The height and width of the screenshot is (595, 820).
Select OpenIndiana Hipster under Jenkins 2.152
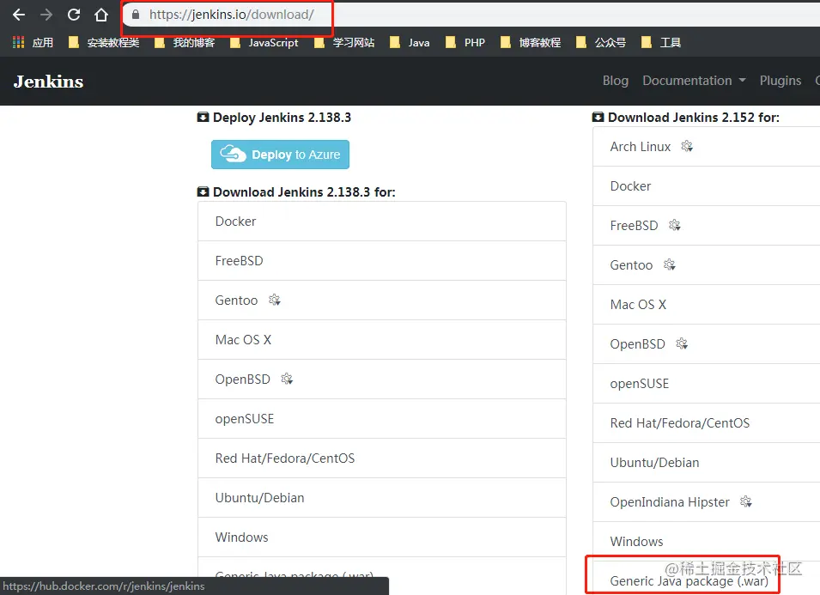[x=707, y=502]
